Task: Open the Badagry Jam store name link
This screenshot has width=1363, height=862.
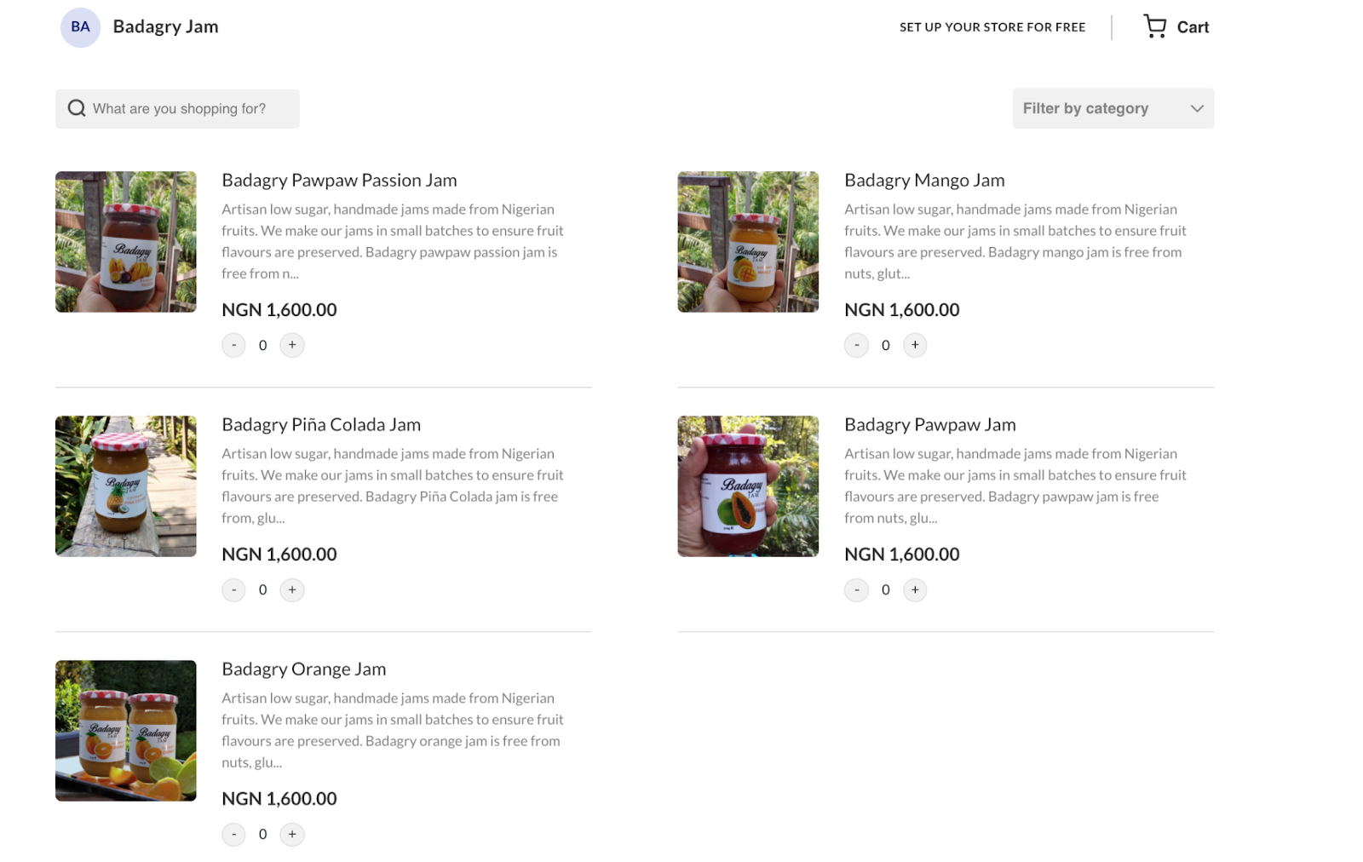Action: (165, 26)
